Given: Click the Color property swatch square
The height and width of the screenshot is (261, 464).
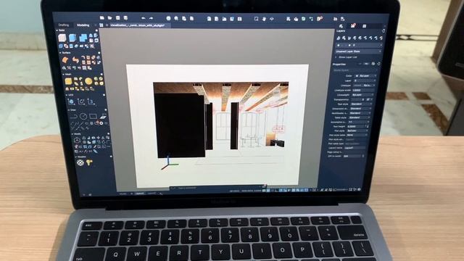Looking at the screenshot, I should (357, 75).
